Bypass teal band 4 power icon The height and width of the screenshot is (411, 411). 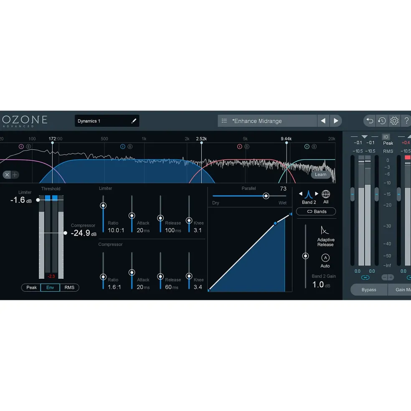(x=307, y=146)
